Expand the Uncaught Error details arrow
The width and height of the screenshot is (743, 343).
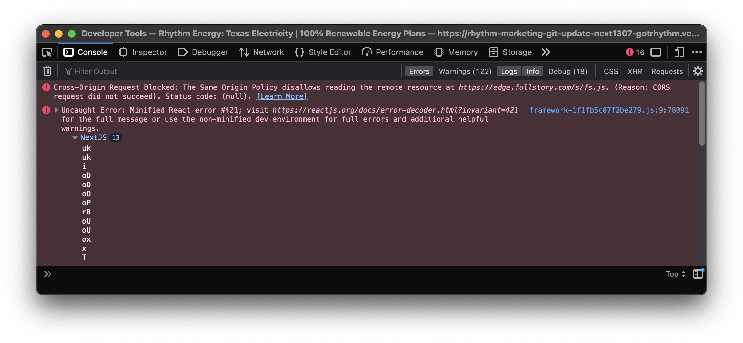coord(56,110)
